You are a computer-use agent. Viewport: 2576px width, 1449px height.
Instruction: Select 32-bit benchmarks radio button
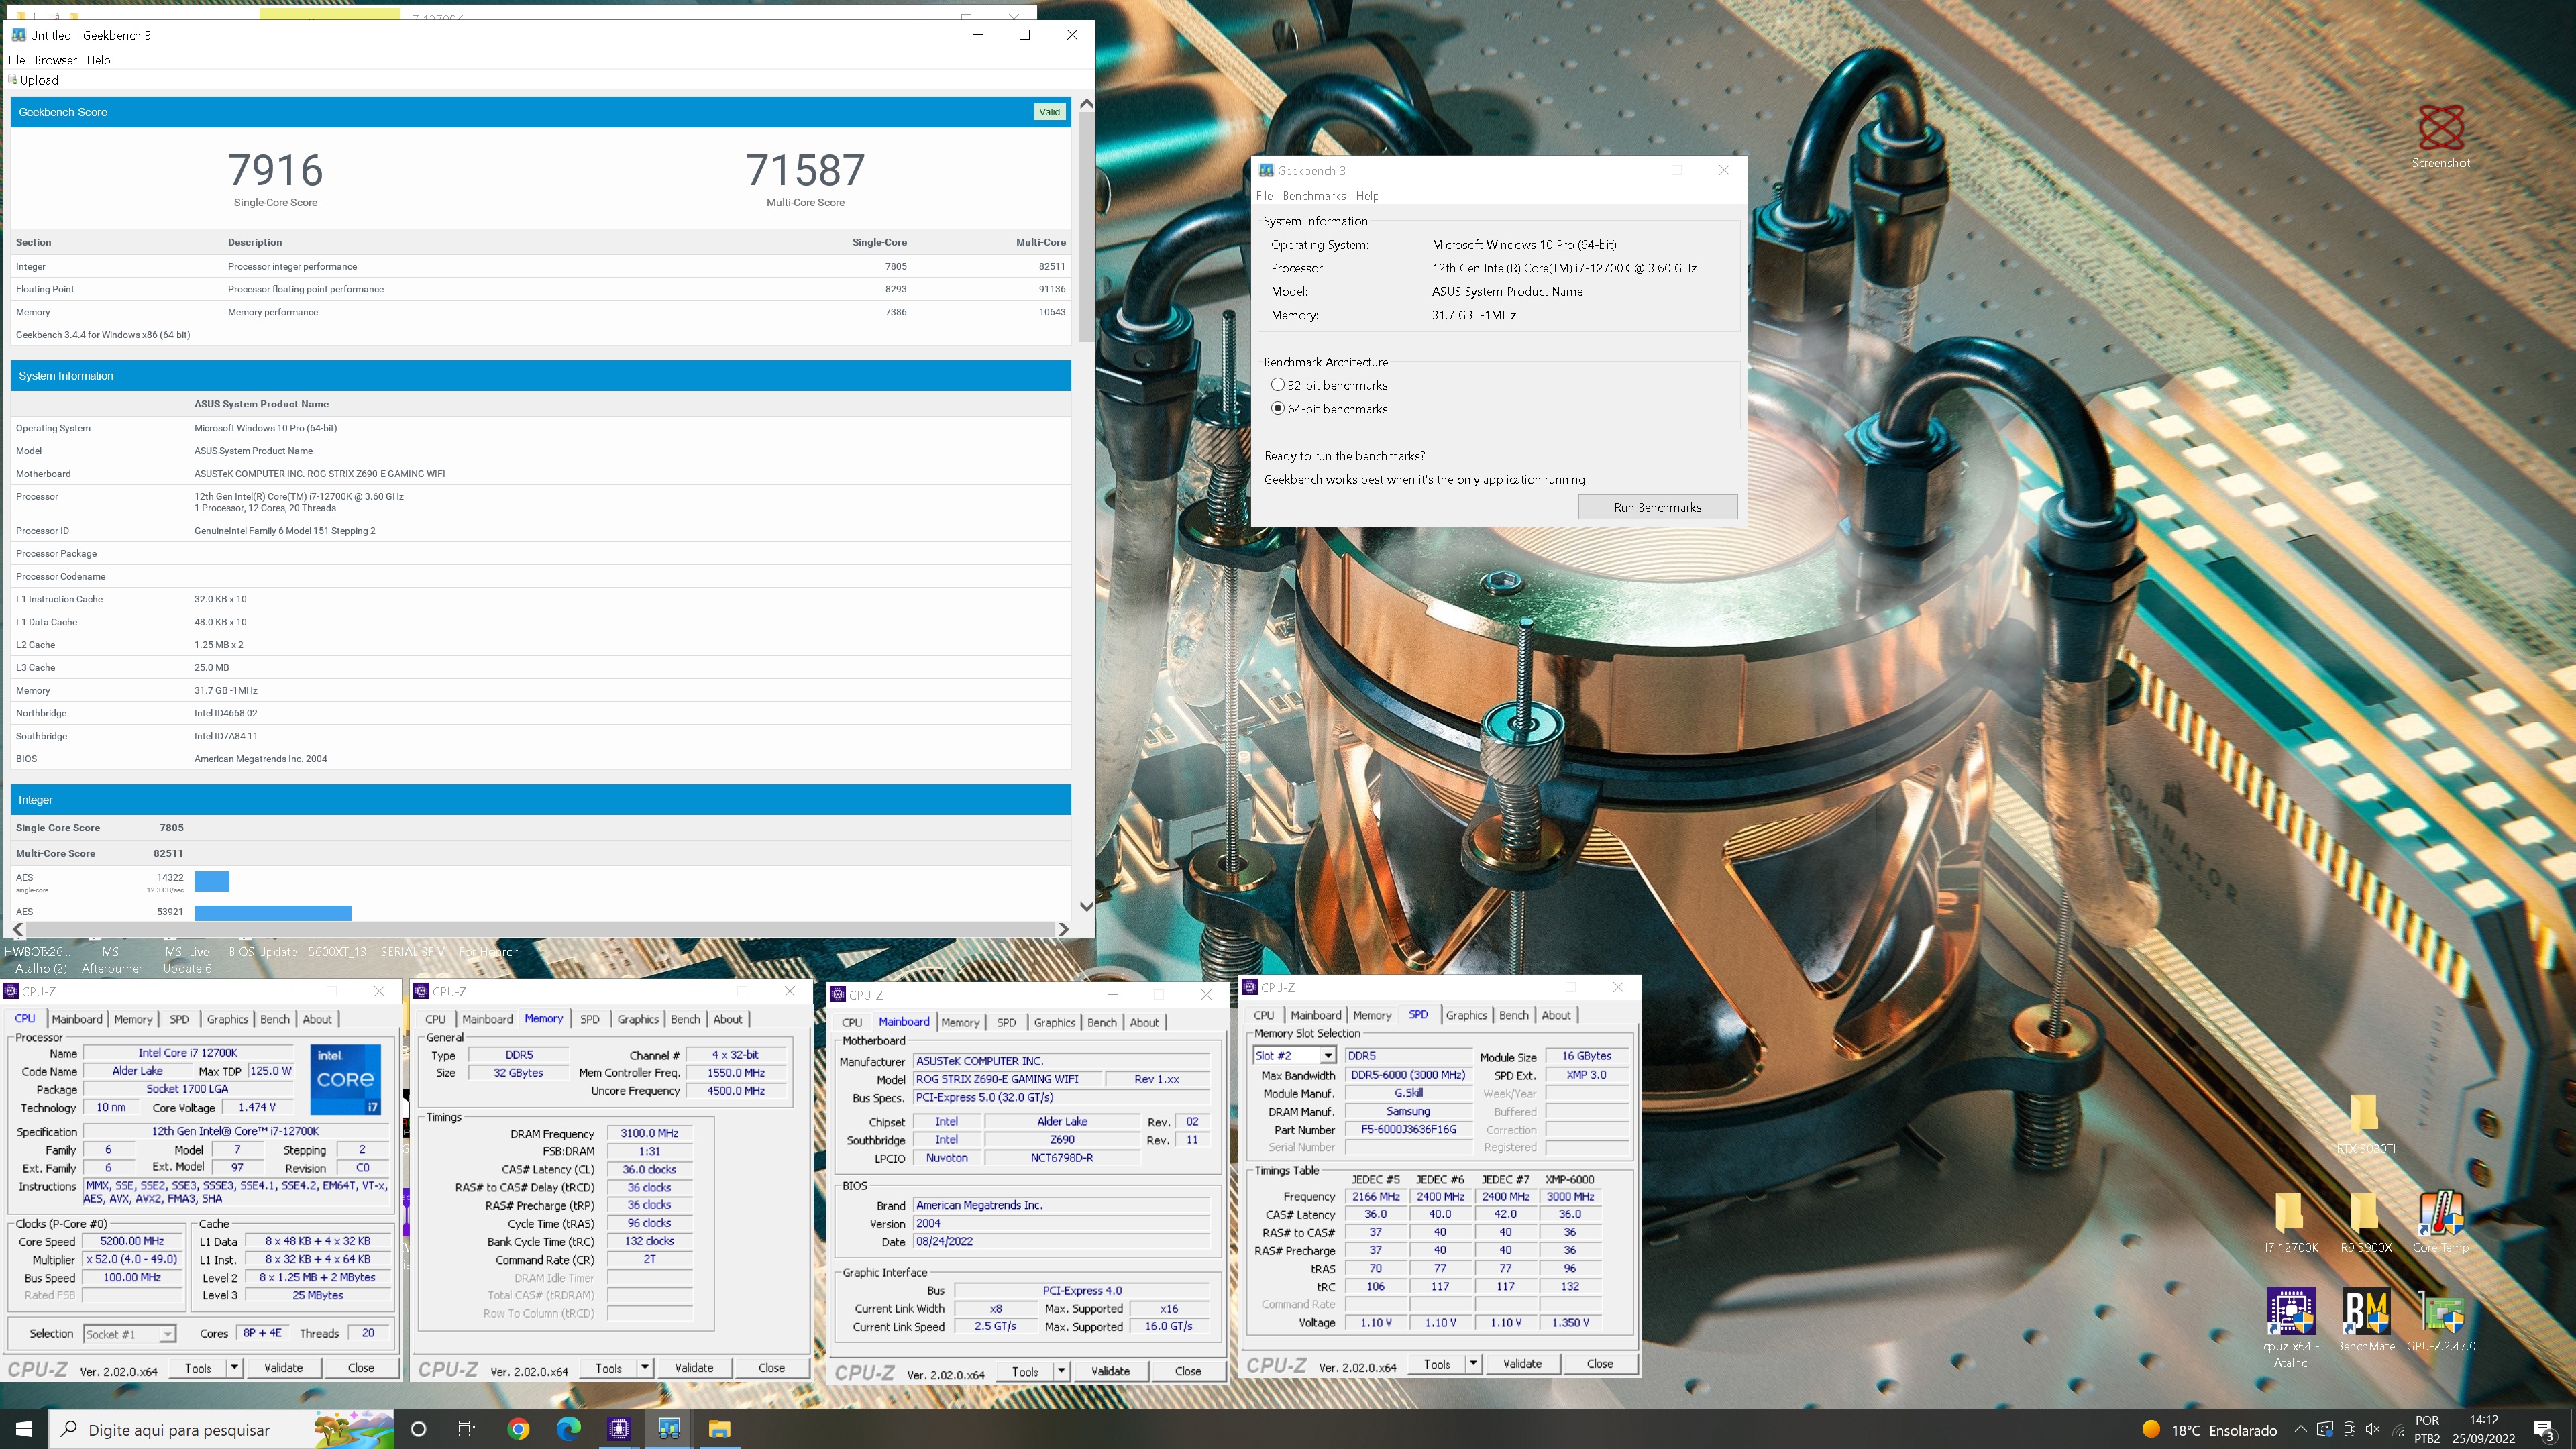pos(1277,385)
